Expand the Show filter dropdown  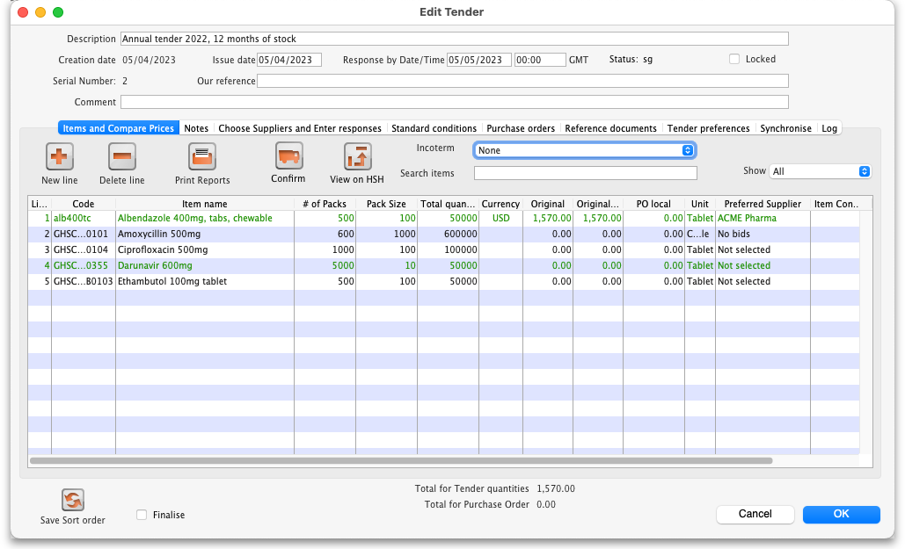[x=820, y=171]
